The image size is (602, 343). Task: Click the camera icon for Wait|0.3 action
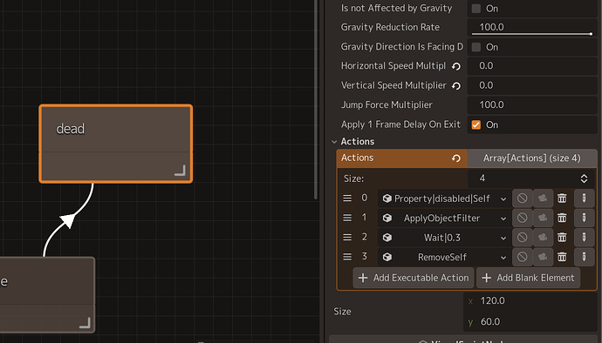tap(543, 237)
